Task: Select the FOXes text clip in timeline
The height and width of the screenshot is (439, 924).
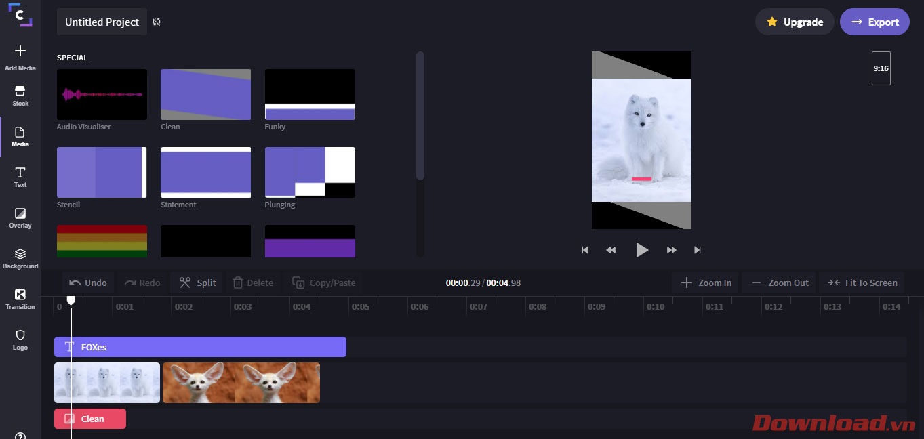Action: pos(200,347)
